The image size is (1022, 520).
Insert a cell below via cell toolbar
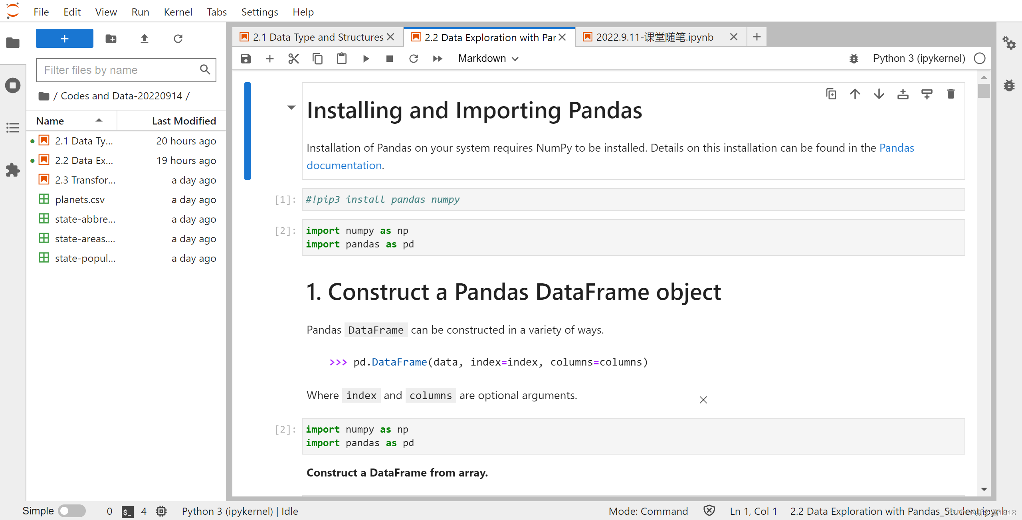pyautogui.click(x=927, y=94)
